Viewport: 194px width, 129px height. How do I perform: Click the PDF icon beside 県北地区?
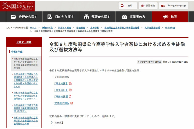coord(70,84)
